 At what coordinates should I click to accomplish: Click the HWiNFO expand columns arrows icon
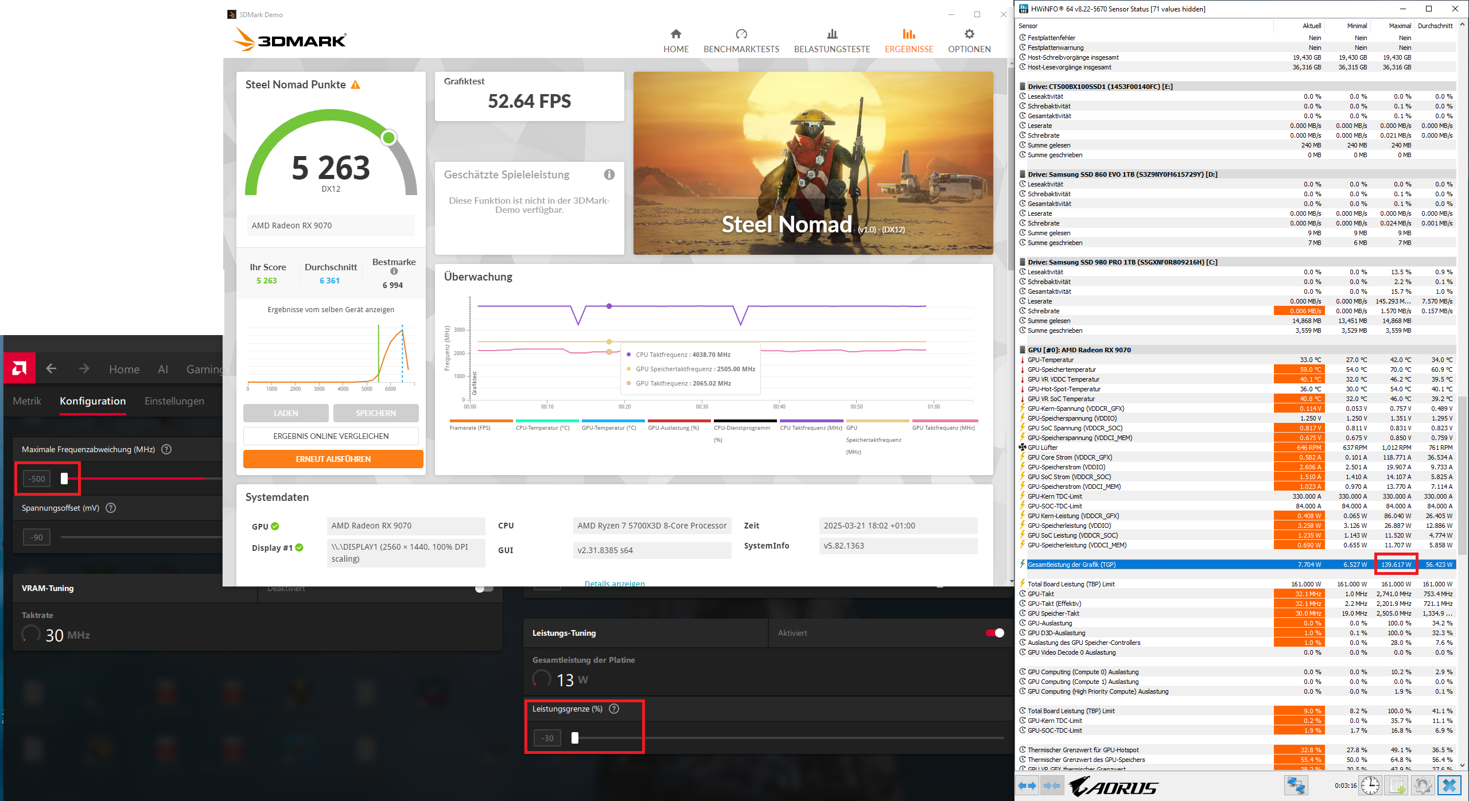[1027, 786]
